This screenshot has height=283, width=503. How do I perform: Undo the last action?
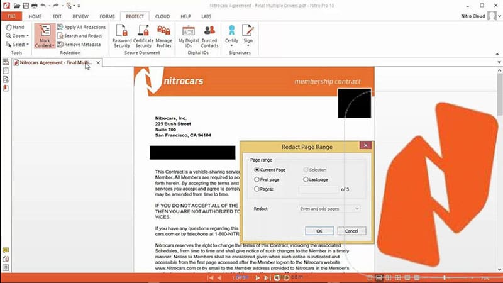pyautogui.click(x=43, y=6)
